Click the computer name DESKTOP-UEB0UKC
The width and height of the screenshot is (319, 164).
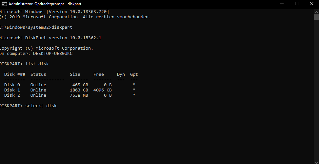(53, 54)
